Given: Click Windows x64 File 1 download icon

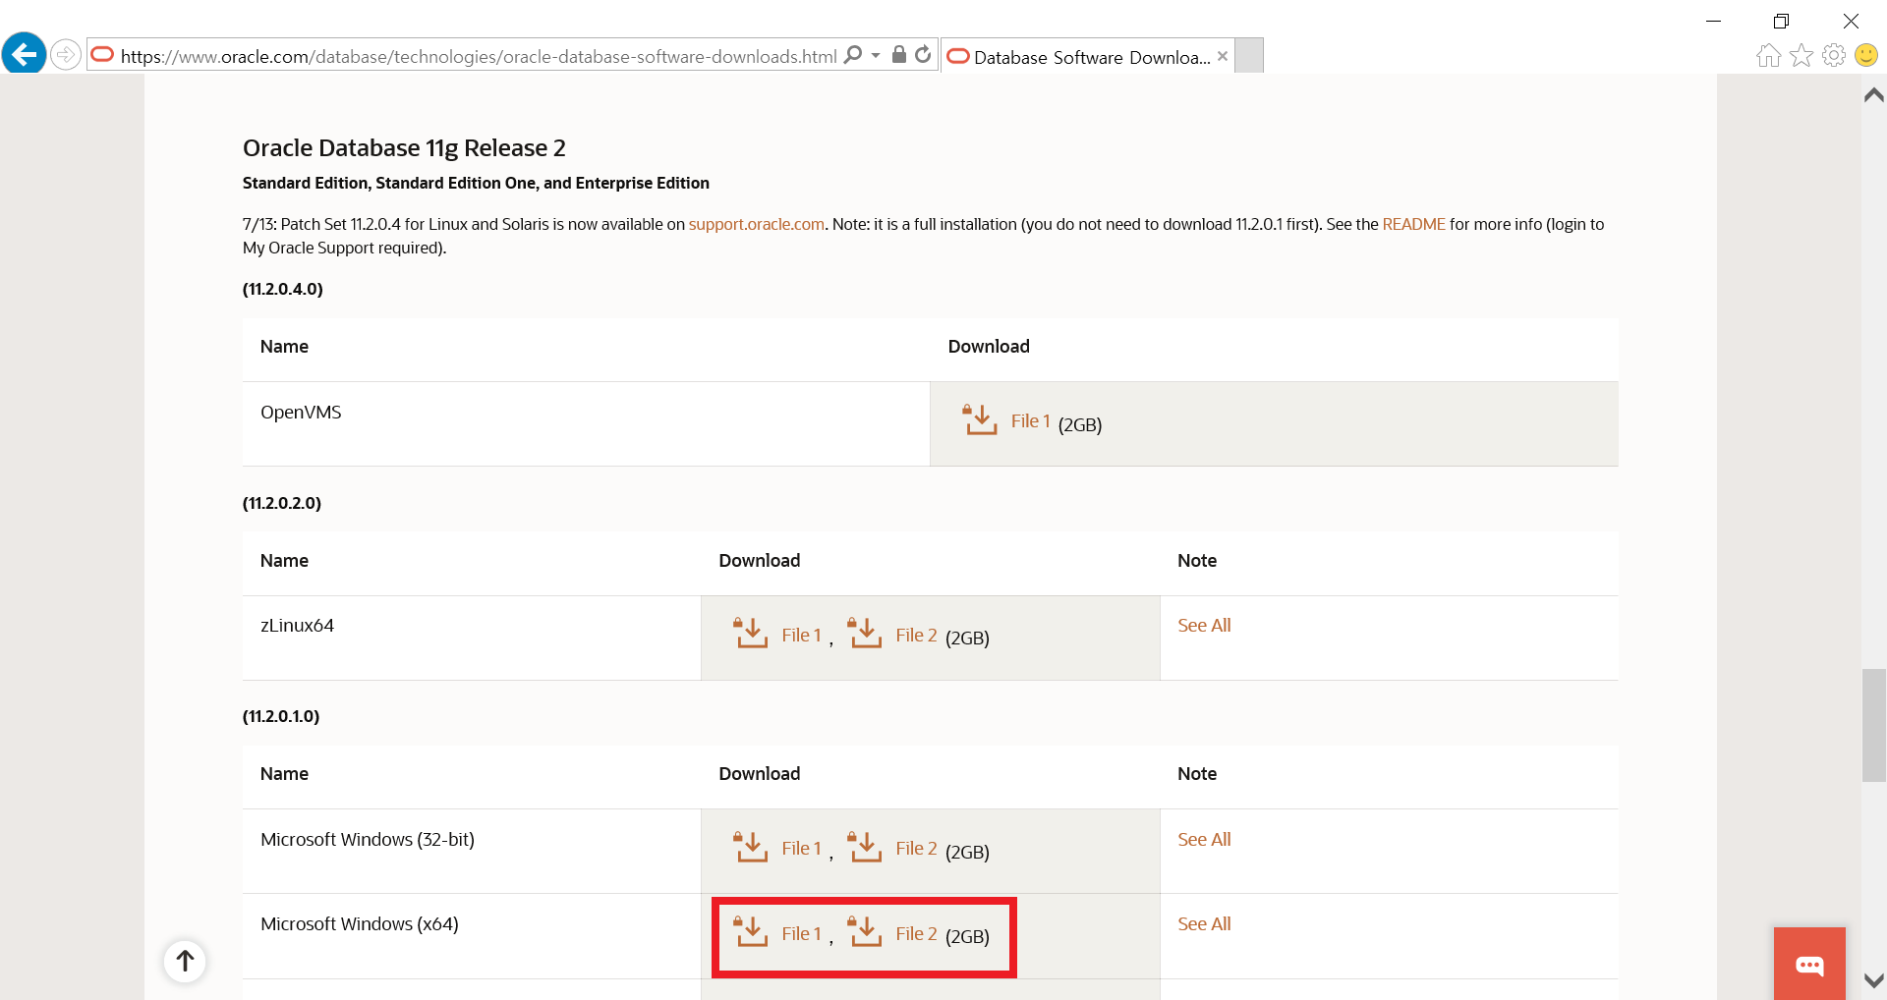Looking at the screenshot, I should pyautogui.click(x=750, y=931).
